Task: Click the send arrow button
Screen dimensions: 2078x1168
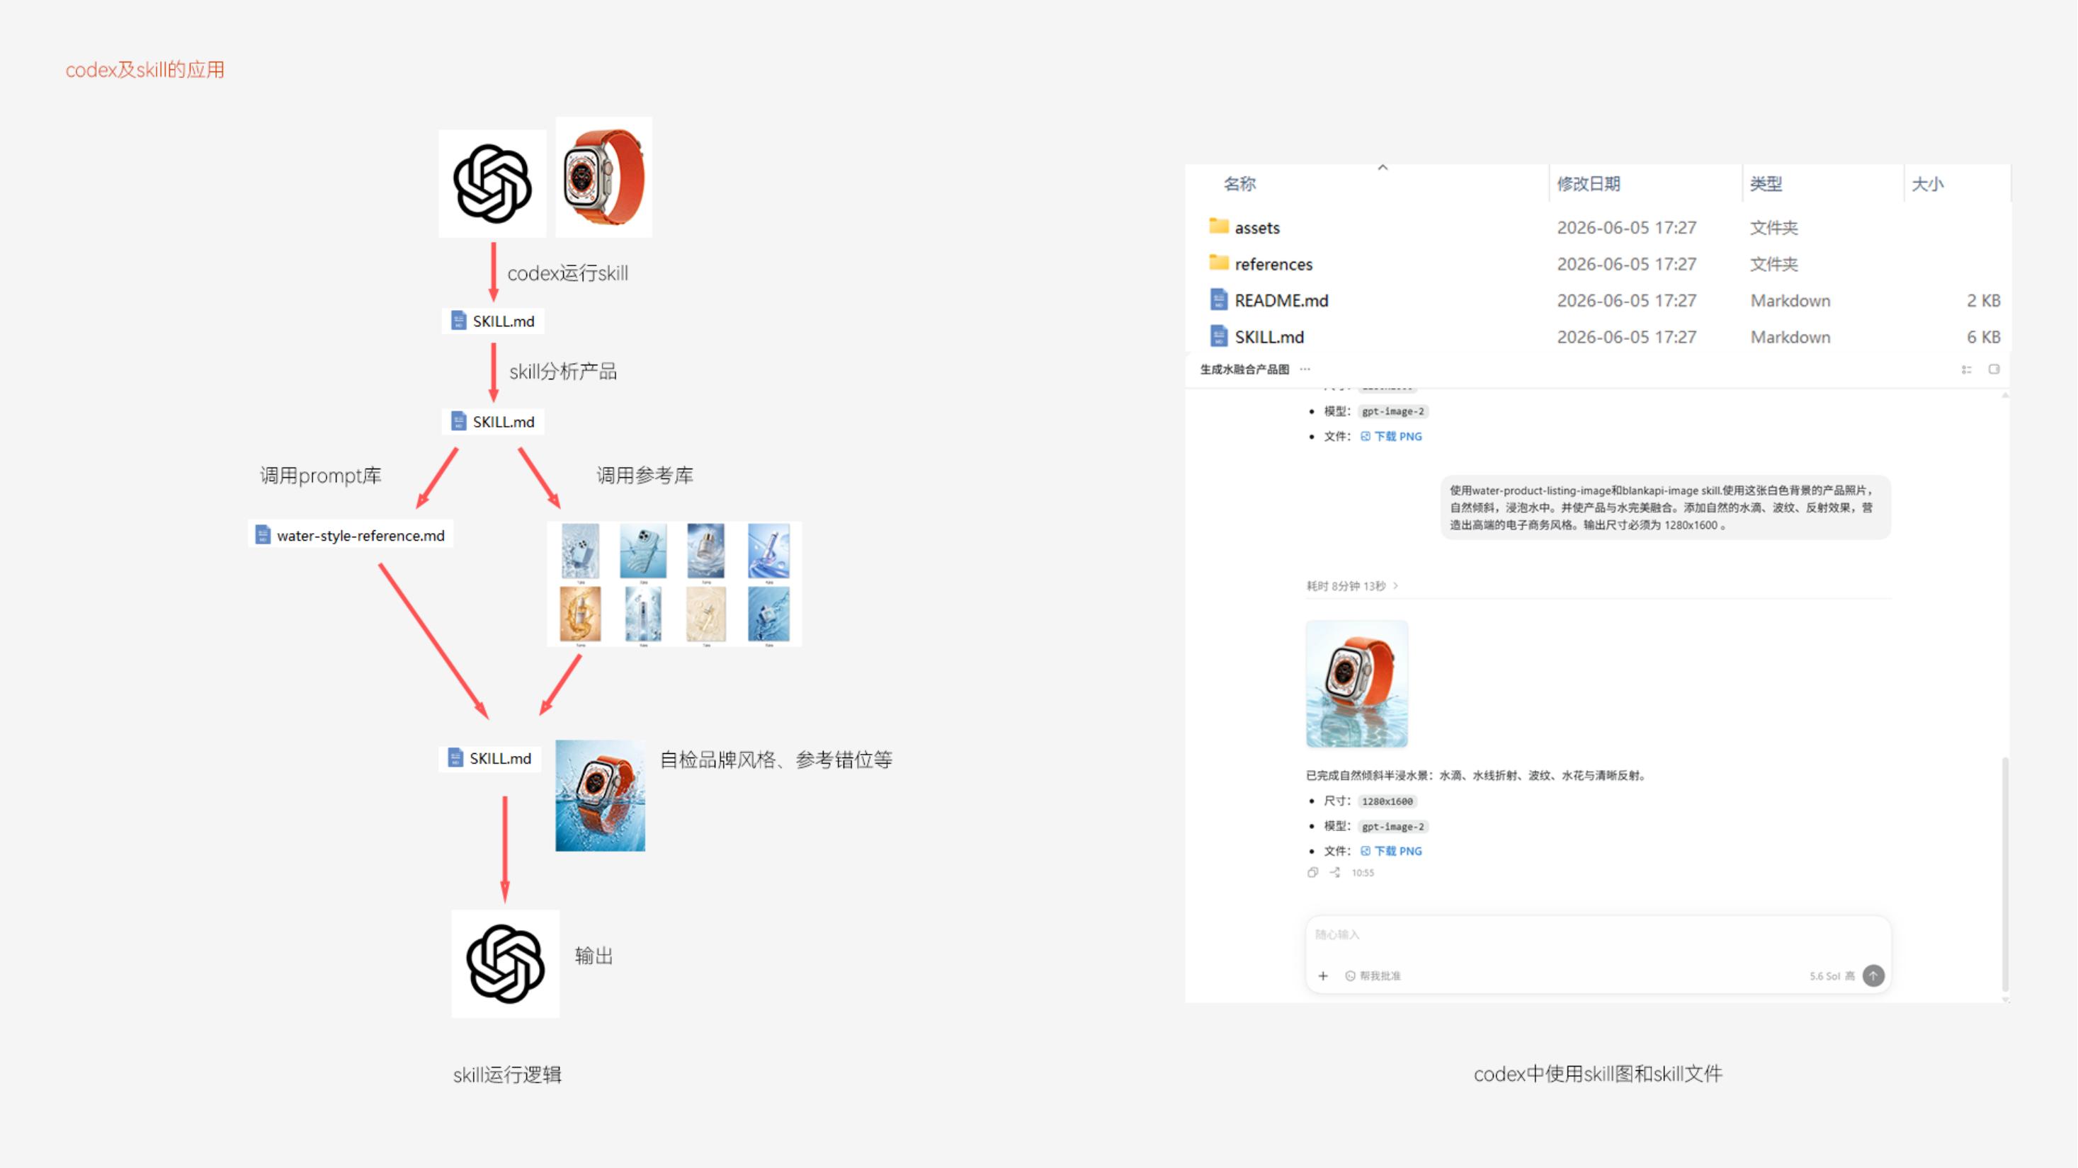Action: point(1874,976)
